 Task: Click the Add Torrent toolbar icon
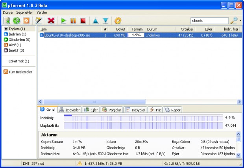coord(7,21)
